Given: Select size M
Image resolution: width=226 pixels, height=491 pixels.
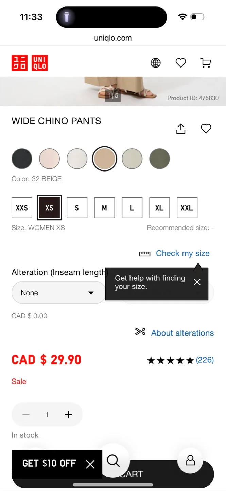Looking at the screenshot, I should click(x=104, y=208).
